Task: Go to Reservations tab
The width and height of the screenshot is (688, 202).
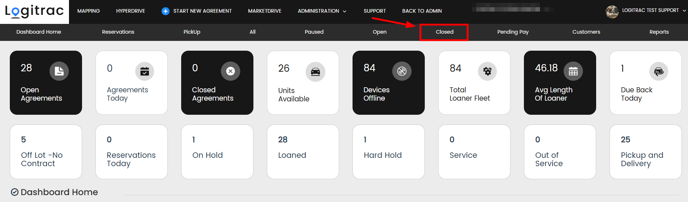Action: [x=118, y=32]
